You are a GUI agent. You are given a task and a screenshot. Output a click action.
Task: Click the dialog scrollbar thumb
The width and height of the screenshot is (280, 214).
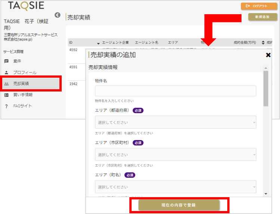(x=266, y=89)
